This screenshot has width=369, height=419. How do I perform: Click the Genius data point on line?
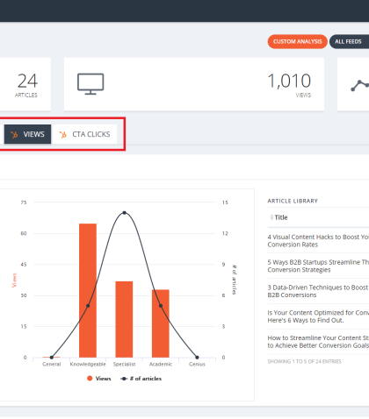197,358
